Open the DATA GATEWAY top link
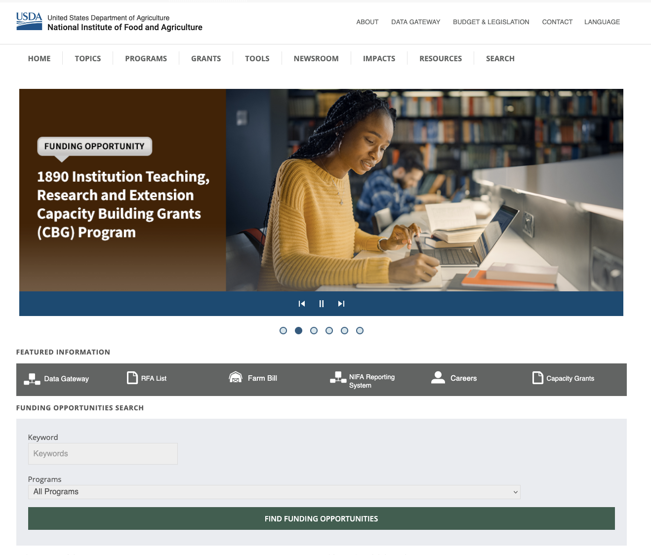 tap(415, 22)
